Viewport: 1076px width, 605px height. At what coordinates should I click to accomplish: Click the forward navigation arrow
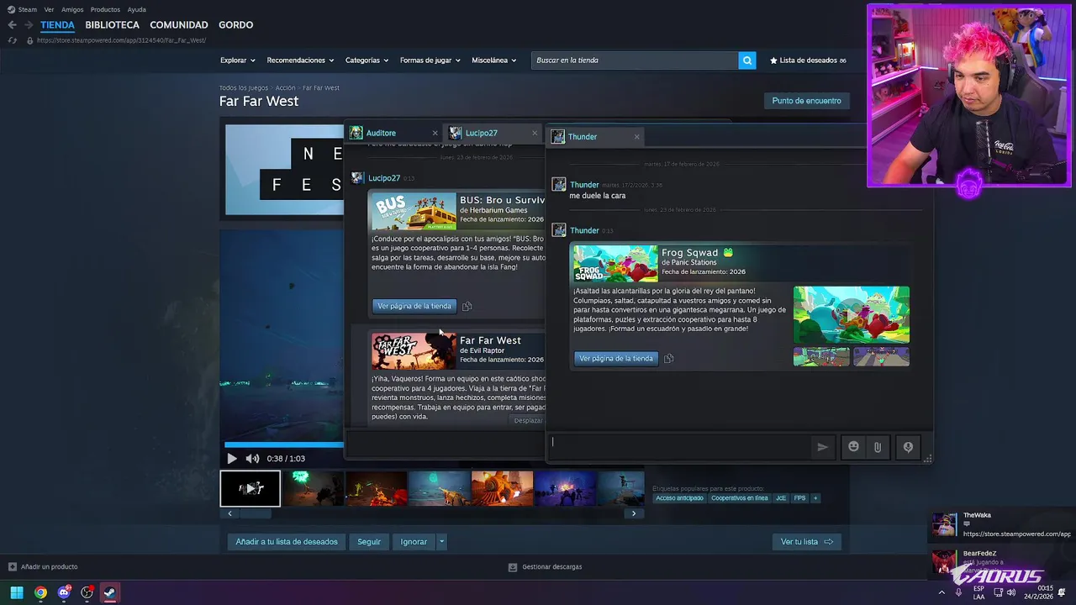tap(29, 25)
